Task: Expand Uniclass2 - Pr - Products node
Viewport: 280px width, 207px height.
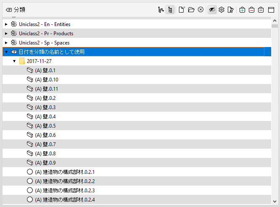Action: (6, 34)
